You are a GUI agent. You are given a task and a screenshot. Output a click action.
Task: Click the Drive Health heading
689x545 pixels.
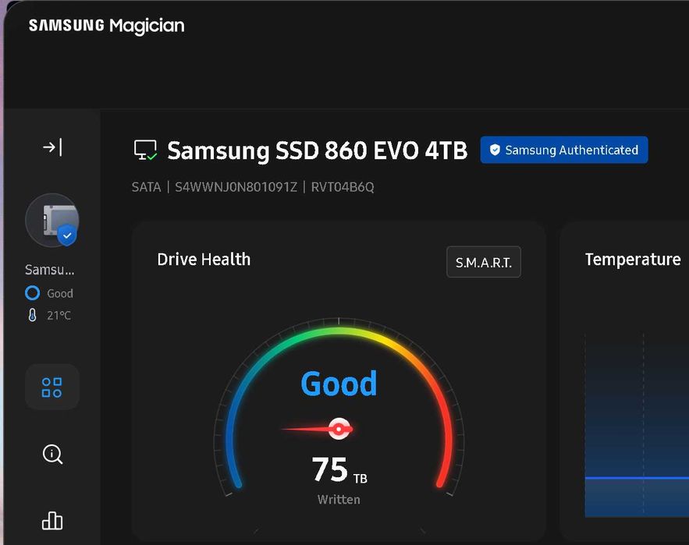[x=204, y=260]
